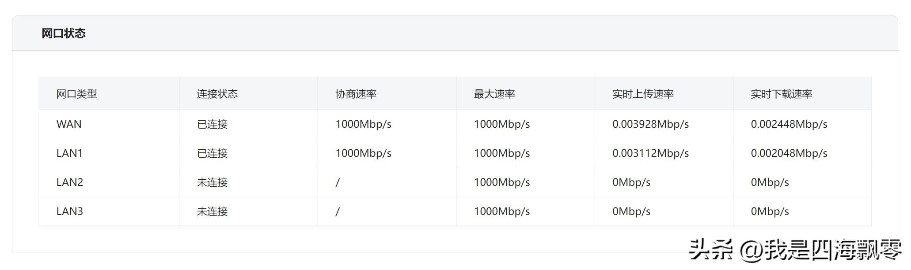Click LAN1's 已连接 status cell

[x=212, y=153]
